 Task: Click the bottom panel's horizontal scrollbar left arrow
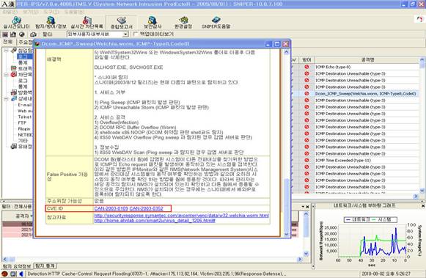pyautogui.click(x=5, y=259)
